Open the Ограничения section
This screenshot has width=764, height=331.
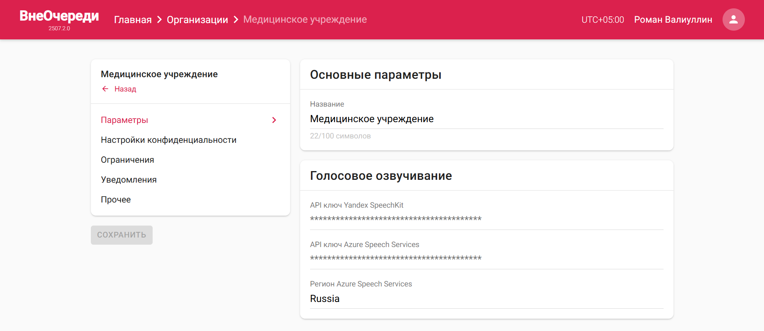pyautogui.click(x=191, y=160)
